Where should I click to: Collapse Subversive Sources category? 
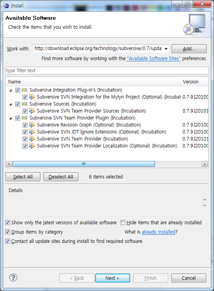pyautogui.click(x=10, y=104)
